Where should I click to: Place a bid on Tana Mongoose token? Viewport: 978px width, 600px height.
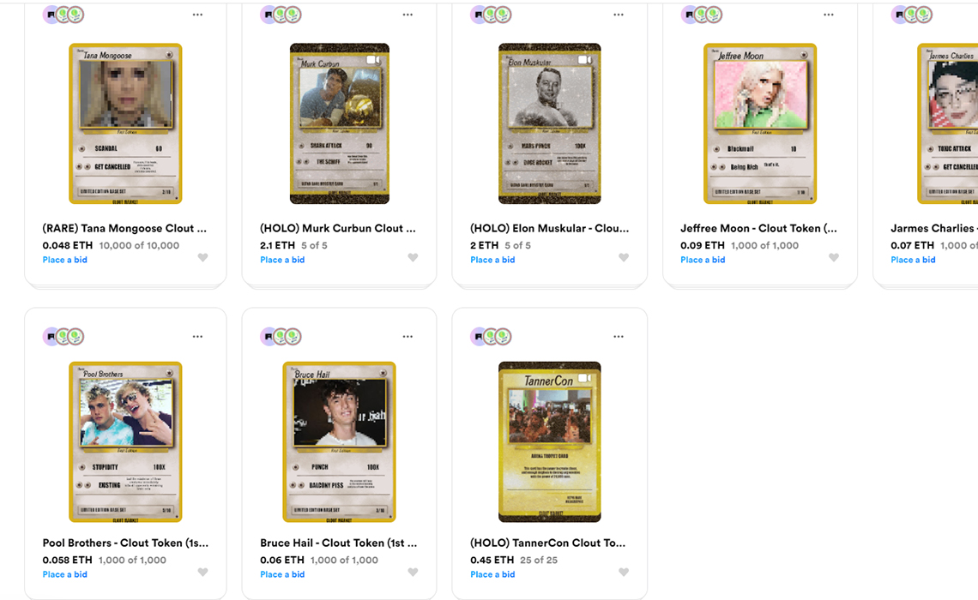(x=65, y=260)
